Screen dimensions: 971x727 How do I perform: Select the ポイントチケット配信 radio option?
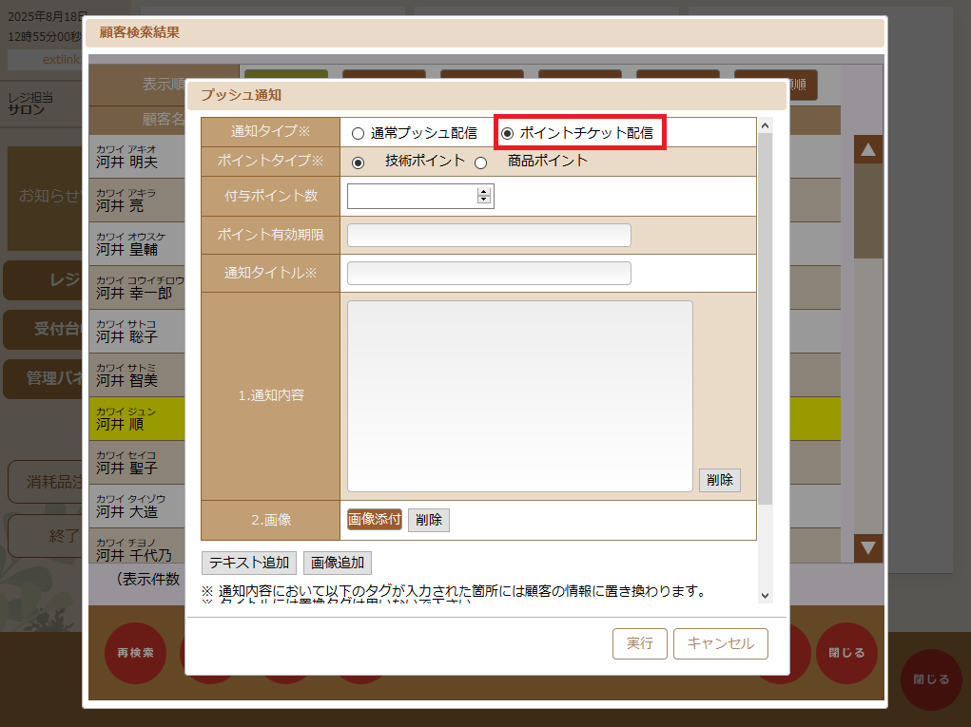click(507, 134)
